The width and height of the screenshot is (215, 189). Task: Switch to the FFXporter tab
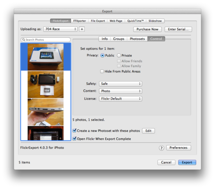80,21
